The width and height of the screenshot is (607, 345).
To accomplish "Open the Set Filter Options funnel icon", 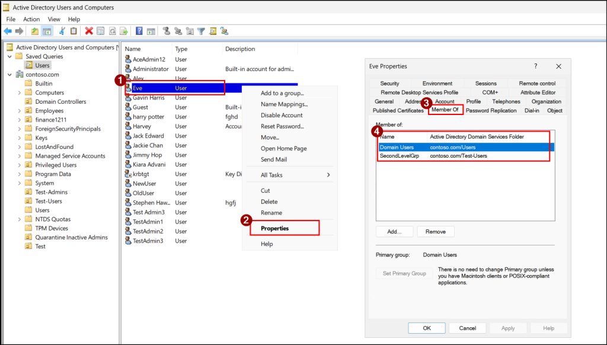I will (x=200, y=31).
